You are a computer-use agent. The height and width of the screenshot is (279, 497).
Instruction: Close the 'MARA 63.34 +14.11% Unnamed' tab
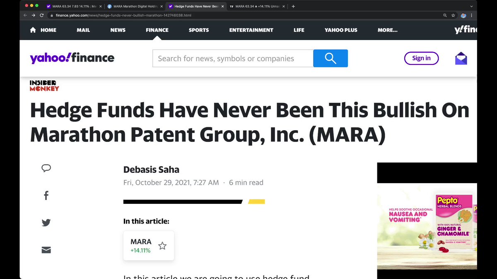(283, 6)
